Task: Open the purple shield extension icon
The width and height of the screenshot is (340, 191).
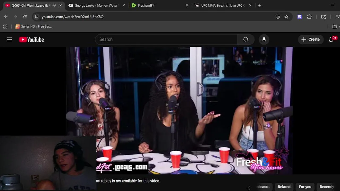Action: click(300, 17)
